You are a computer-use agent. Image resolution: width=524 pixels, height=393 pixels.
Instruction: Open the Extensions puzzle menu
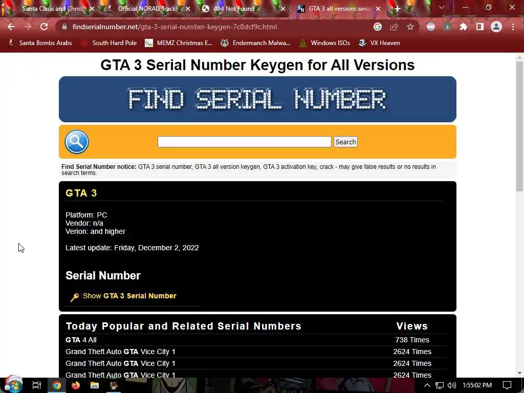point(464,27)
